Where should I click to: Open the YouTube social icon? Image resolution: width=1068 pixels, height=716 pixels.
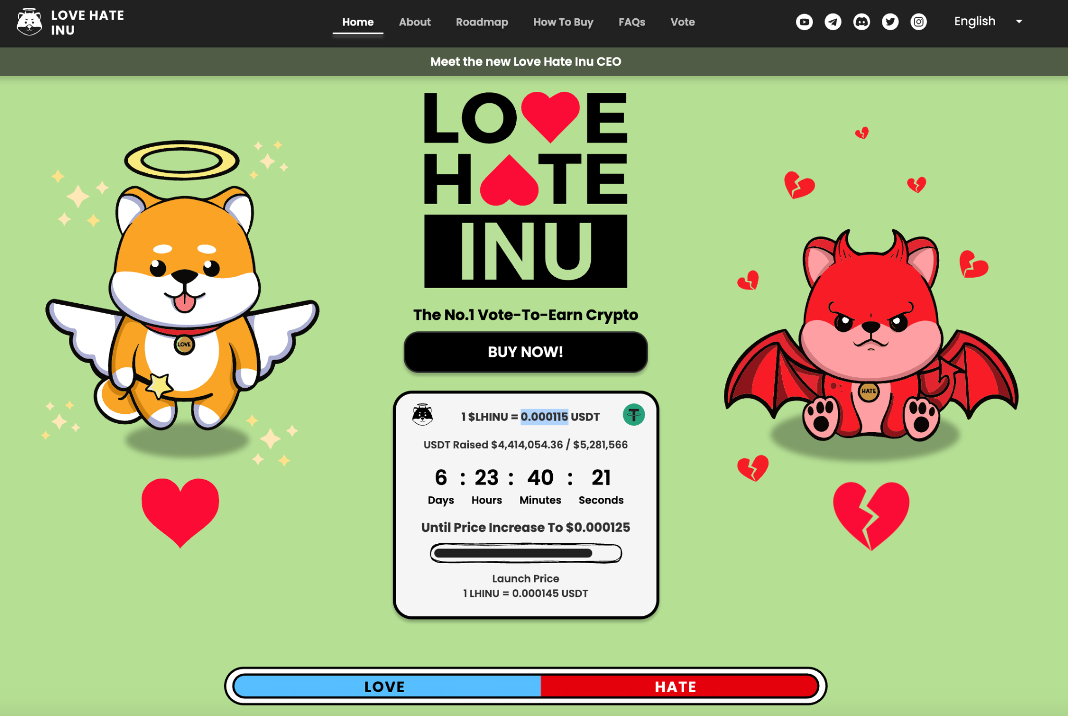tap(804, 22)
